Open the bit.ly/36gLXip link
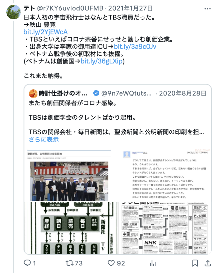 coord(102,61)
